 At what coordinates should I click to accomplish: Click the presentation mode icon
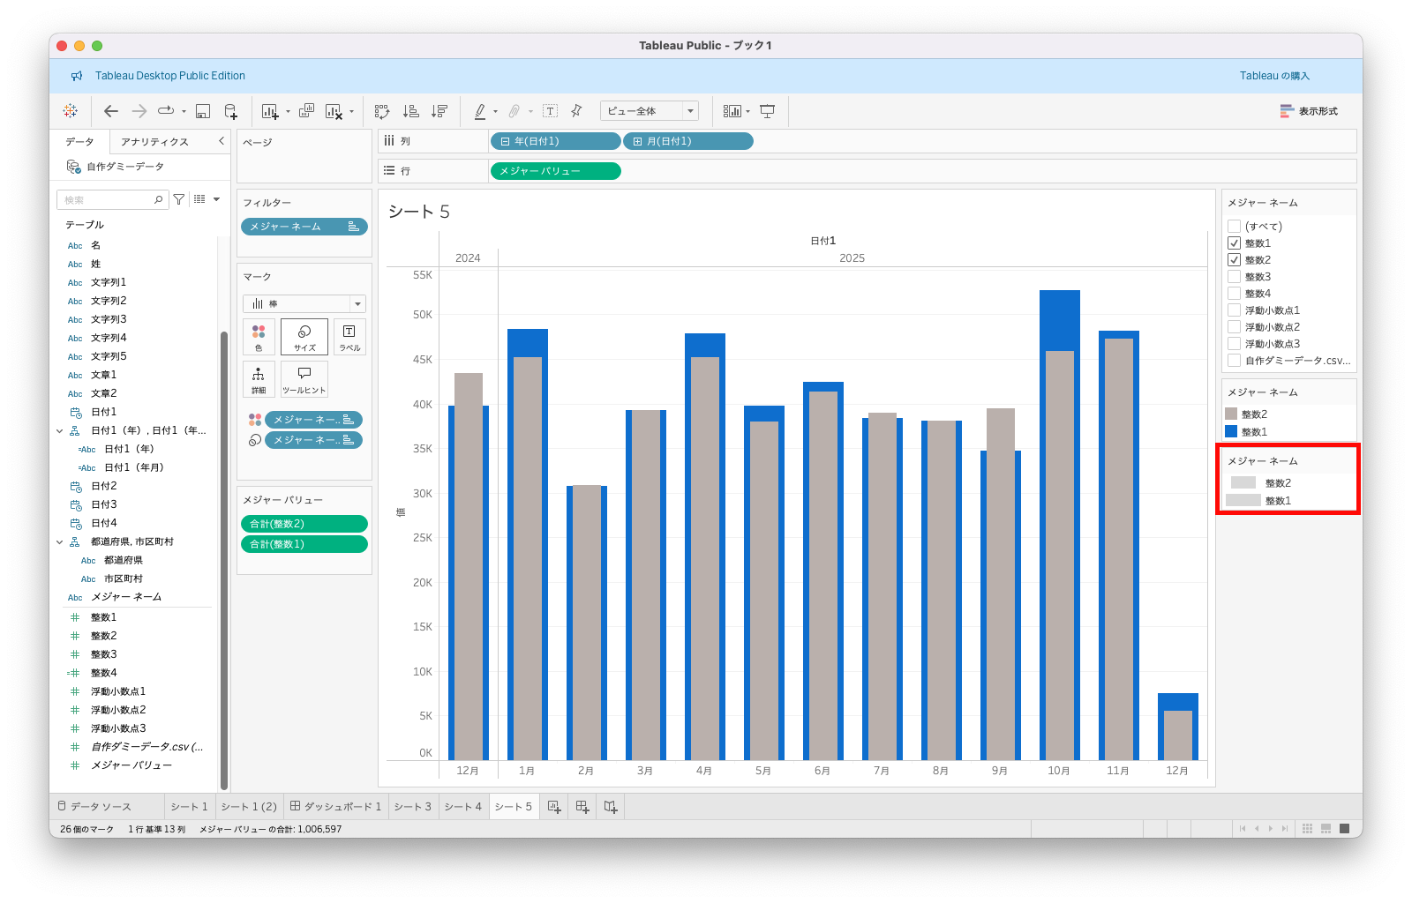tap(768, 111)
